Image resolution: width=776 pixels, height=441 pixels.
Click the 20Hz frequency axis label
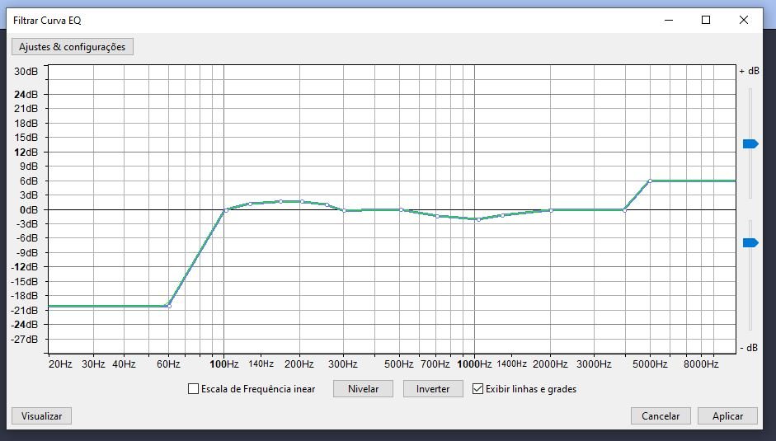60,364
